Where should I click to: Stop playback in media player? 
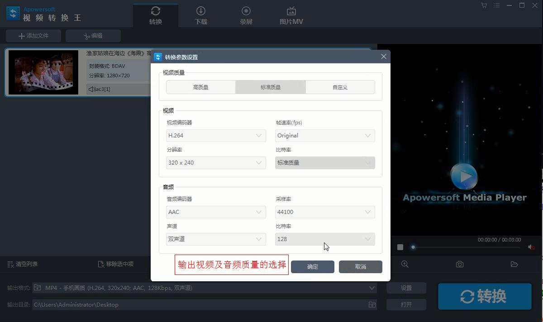(x=400, y=247)
